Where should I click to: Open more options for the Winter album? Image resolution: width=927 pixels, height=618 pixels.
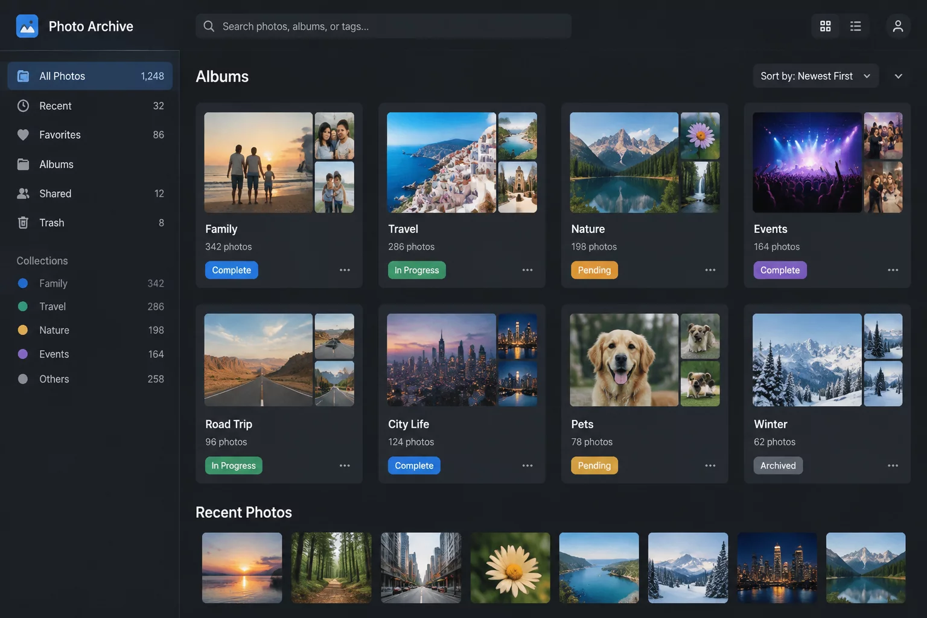(893, 465)
